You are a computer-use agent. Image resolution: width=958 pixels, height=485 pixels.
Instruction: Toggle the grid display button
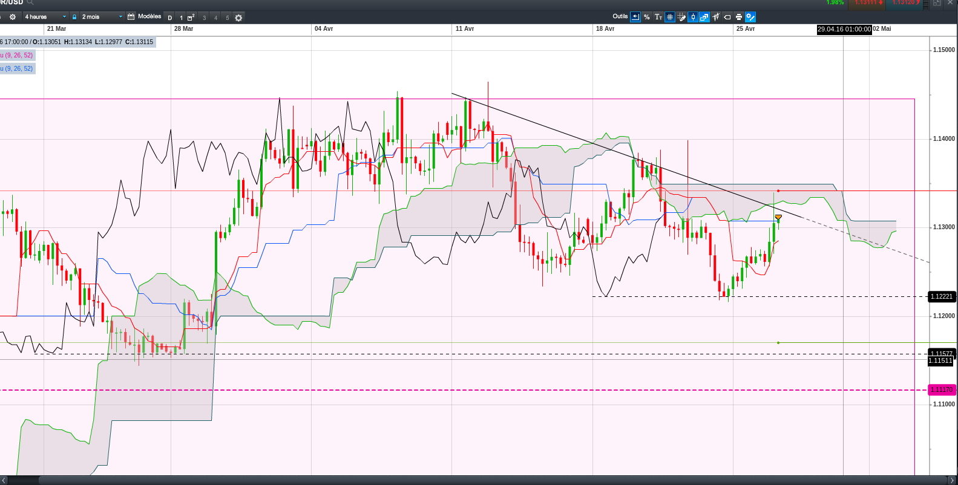(x=670, y=17)
